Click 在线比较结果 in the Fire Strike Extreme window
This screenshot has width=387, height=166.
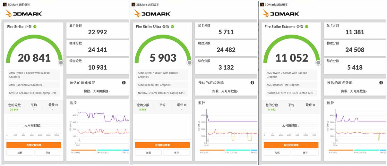coord(291,145)
